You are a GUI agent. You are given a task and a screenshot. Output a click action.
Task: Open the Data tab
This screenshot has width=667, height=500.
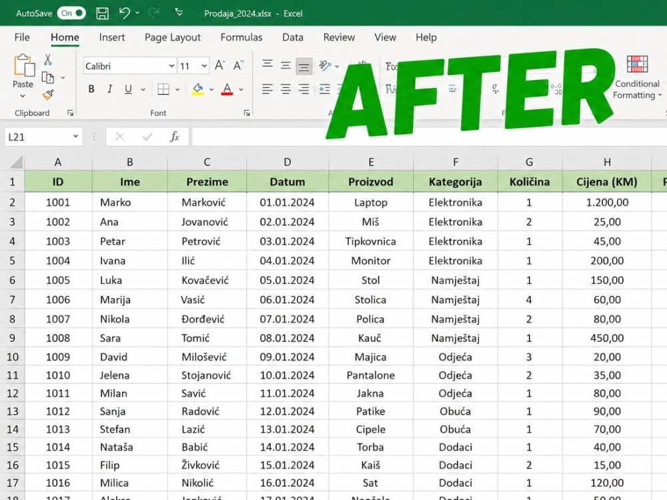coord(293,37)
